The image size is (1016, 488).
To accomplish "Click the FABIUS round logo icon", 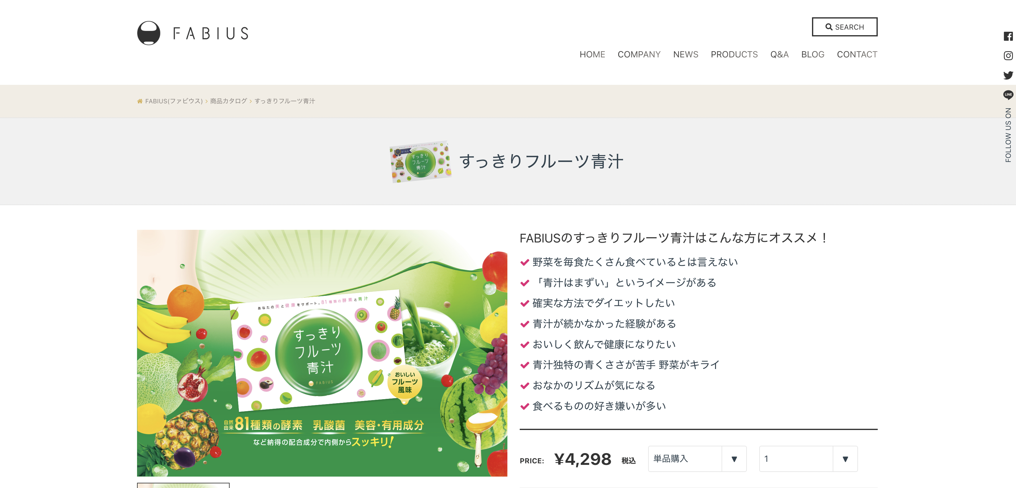I will point(149,33).
